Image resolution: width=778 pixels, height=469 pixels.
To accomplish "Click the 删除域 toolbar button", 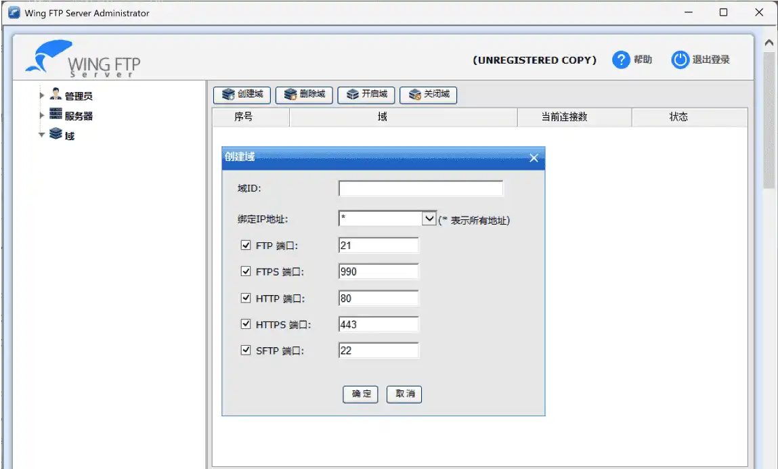I will pos(304,95).
